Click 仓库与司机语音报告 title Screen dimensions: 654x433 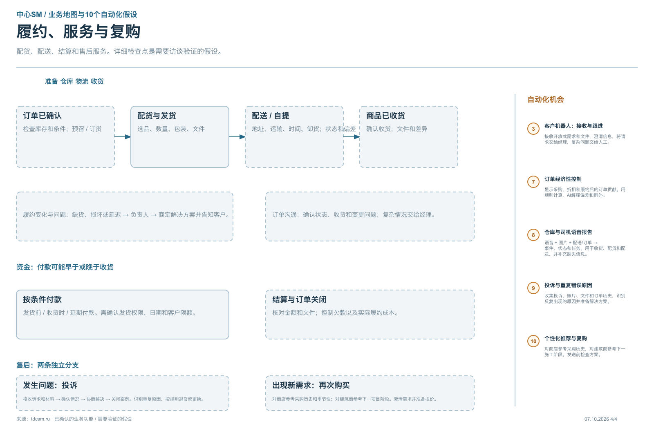(568, 232)
